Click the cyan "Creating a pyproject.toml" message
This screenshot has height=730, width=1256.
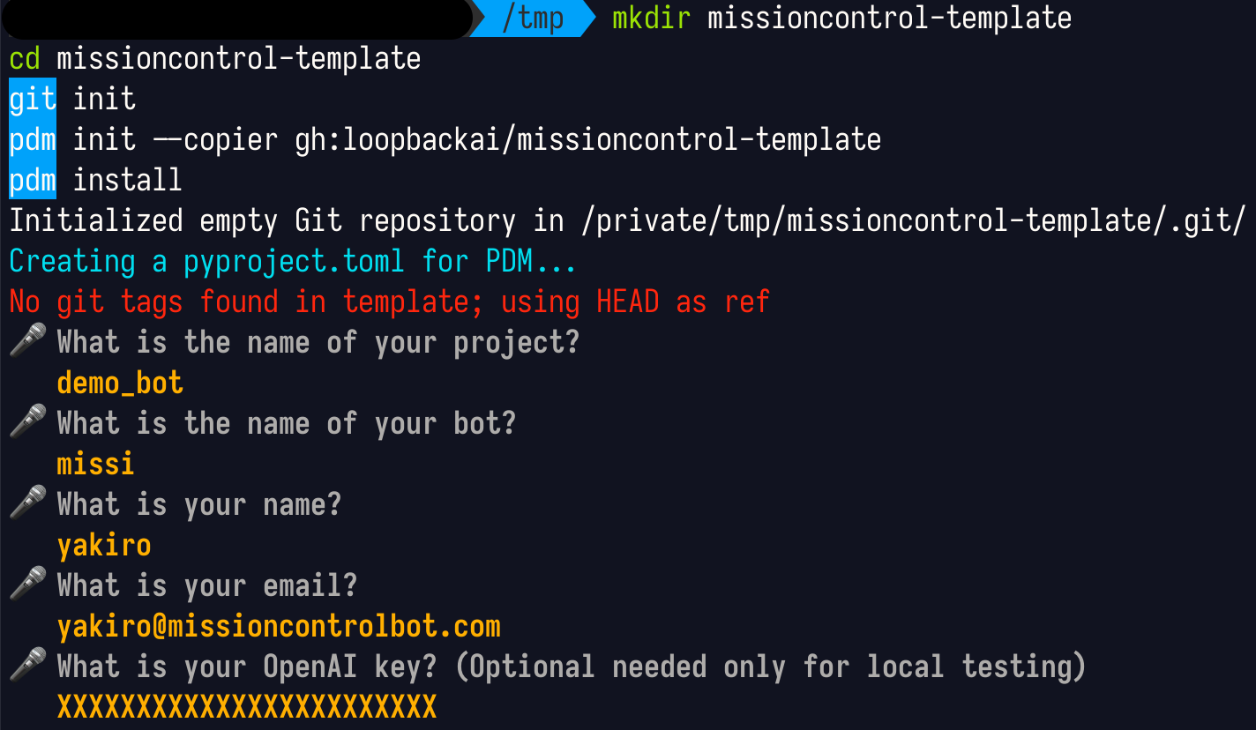pos(293,262)
